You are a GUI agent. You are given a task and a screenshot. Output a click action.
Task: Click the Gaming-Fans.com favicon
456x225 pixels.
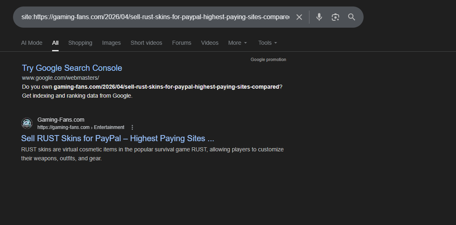(x=27, y=123)
